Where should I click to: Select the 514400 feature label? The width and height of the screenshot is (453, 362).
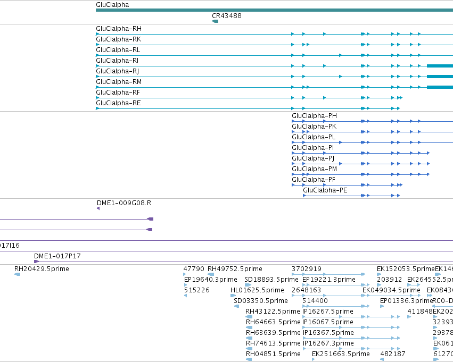(315, 301)
